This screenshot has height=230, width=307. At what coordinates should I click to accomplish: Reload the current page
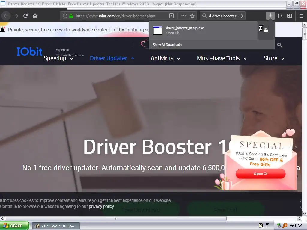pyautogui.click(x=25, y=16)
